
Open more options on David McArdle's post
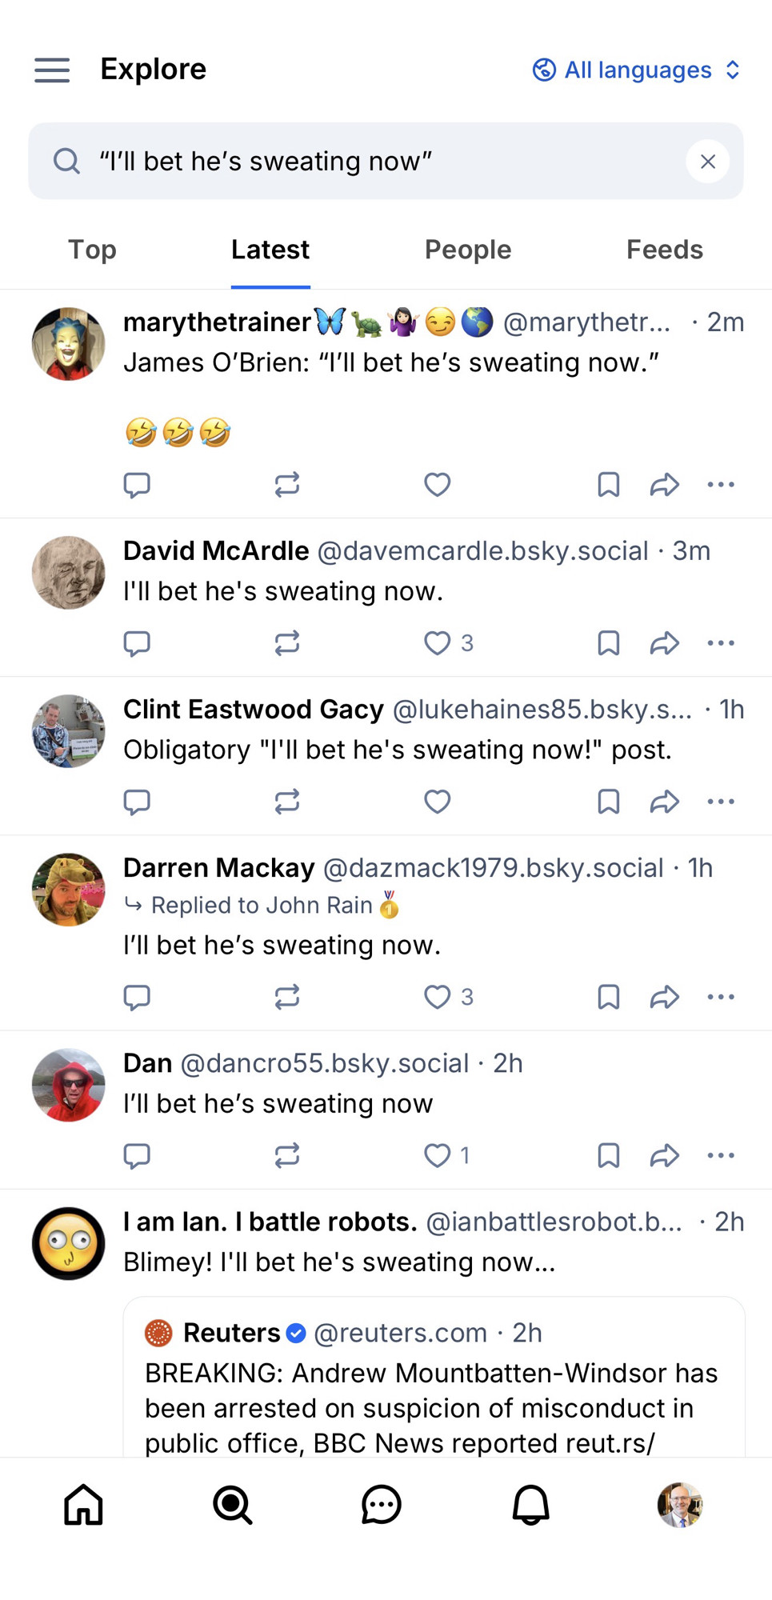tap(721, 643)
